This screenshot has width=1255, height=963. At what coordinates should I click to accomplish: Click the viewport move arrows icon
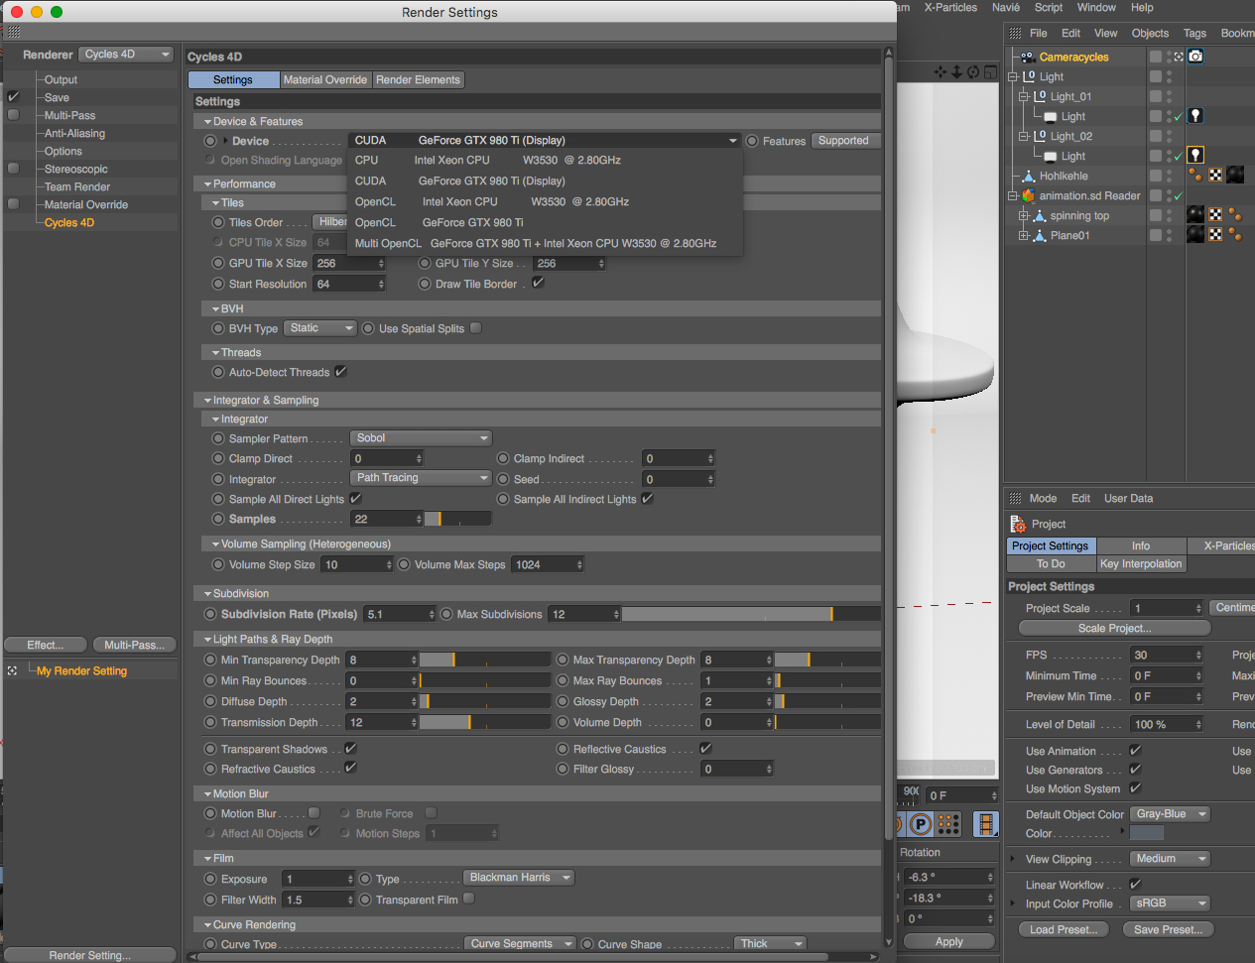941,71
